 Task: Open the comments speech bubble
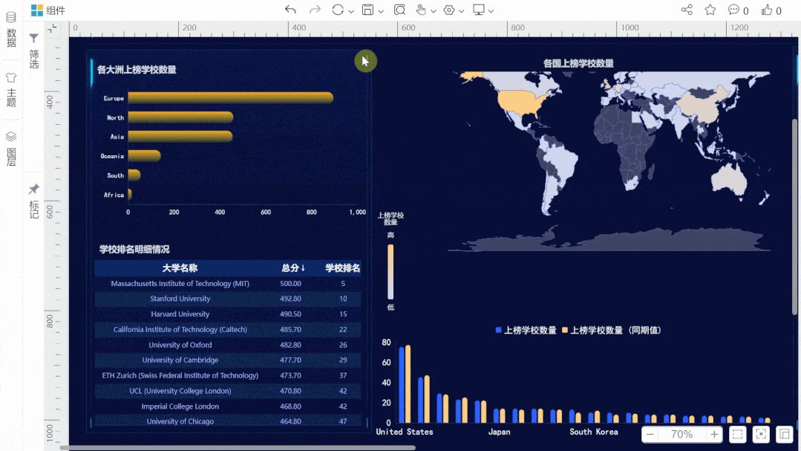(x=733, y=10)
